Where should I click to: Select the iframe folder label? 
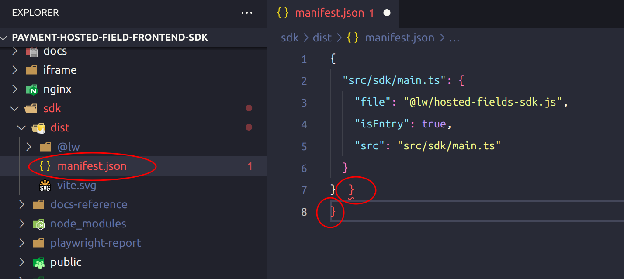(60, 70)
